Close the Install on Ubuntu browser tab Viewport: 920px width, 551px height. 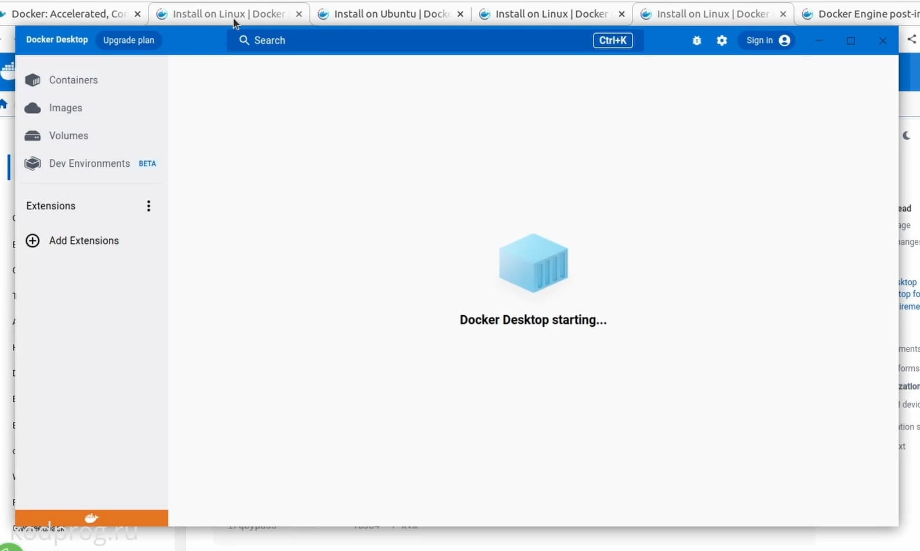(x=460, y=14)
